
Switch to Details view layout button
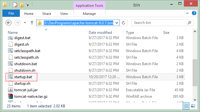[186, 106]
